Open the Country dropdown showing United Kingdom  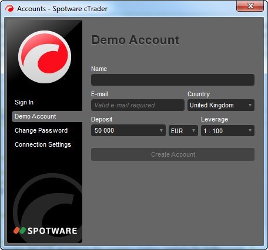(221, 105)
